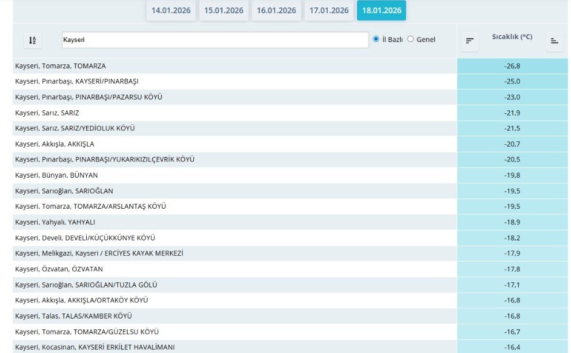Switch to the 15.01.2026 date tab

(x=224, y=10)
